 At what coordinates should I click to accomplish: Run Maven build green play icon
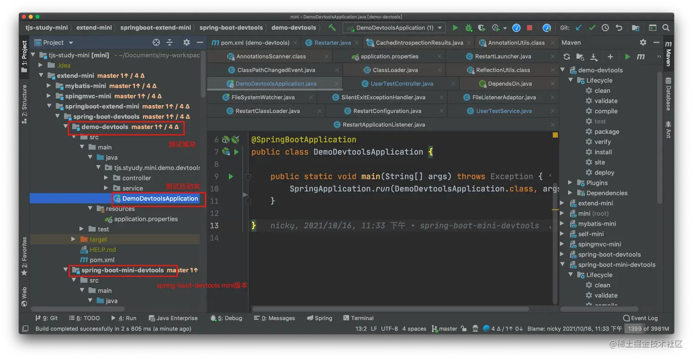(627, 57)
